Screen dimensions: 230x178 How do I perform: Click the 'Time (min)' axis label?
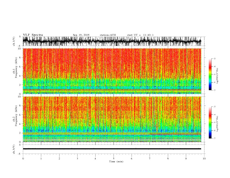pos(116,161)
